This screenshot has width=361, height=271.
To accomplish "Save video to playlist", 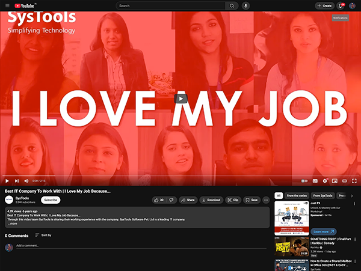I will point(251,200).
